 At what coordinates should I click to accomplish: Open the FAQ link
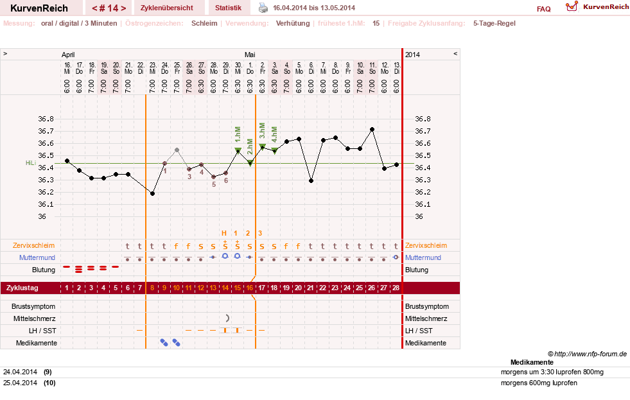point(543,9)
